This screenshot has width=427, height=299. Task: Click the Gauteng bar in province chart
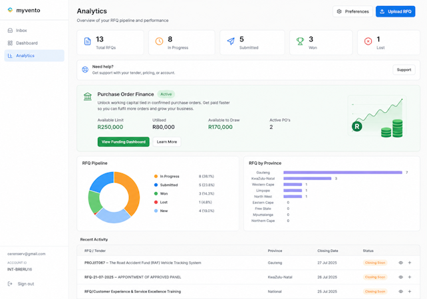[x=343, y=173]
